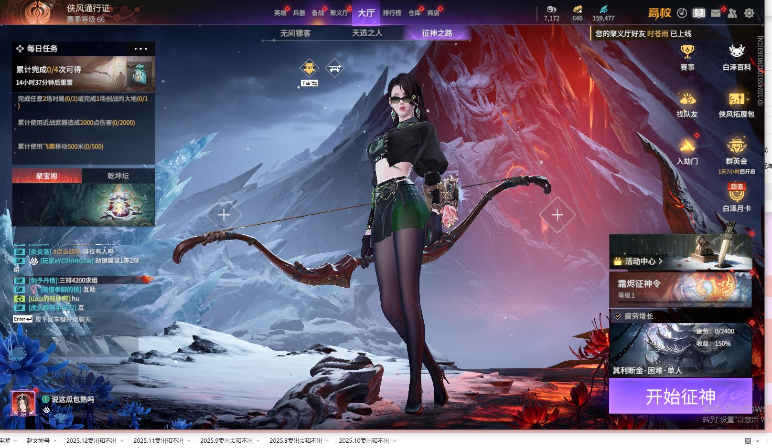Open 白泽月卡 monthly card icon
The width and height of the screenshot is (772, 448).
[737, 198]
